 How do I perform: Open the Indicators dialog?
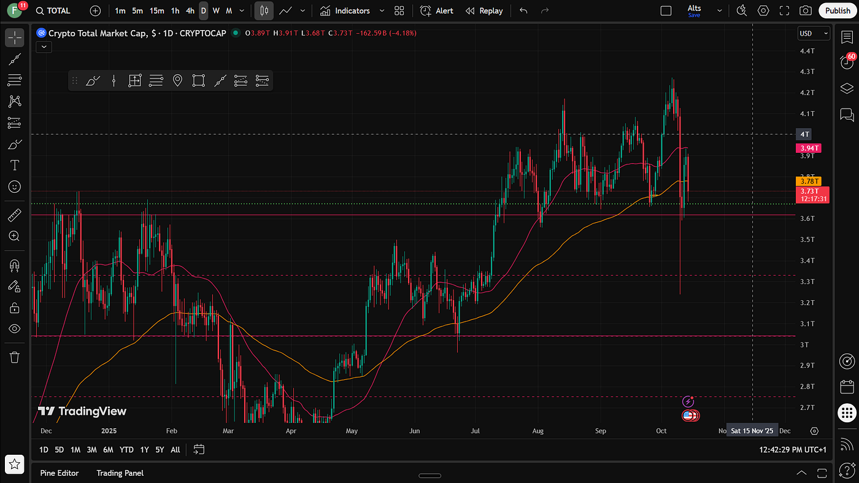345,10
